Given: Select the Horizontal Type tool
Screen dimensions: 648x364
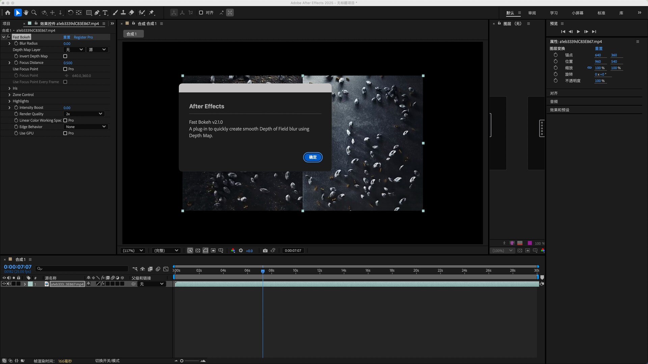Looking at the screenshot, I should point(105,13).
